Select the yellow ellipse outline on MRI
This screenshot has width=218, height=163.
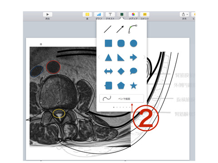tap(59, 114)
